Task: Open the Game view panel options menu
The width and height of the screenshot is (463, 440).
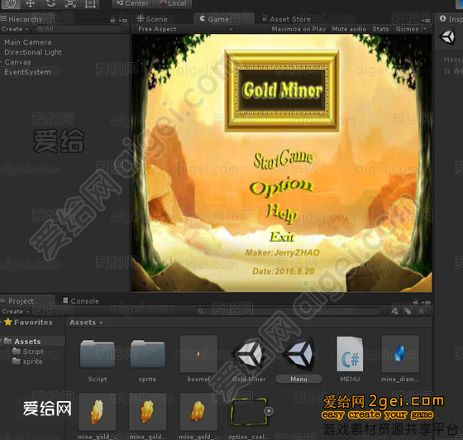Action: pos(426,21)
